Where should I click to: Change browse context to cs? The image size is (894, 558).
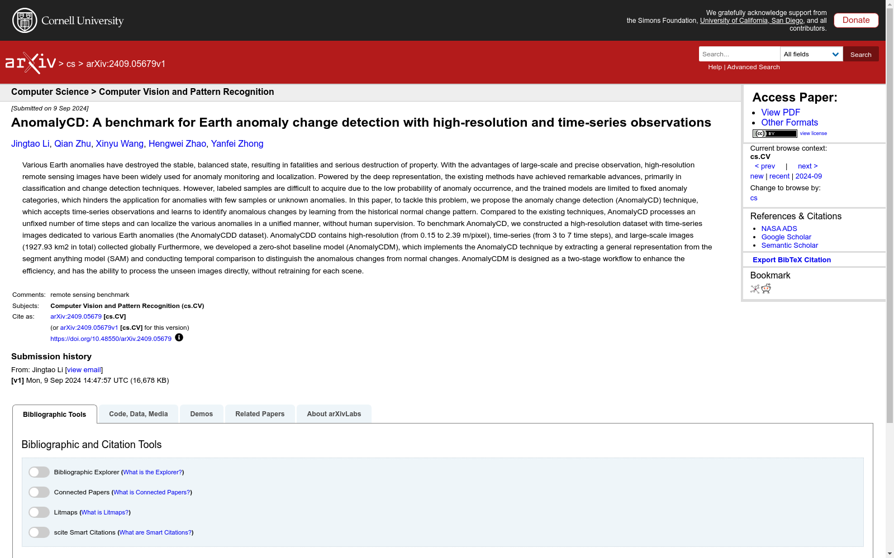click(x=754, y=198)
